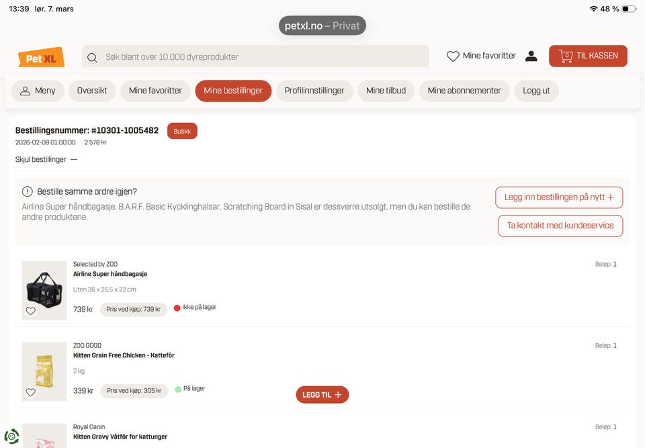Go to the Mine tilbud tab
This screenshot has height=448, width=645.
(x=386, y=91)
